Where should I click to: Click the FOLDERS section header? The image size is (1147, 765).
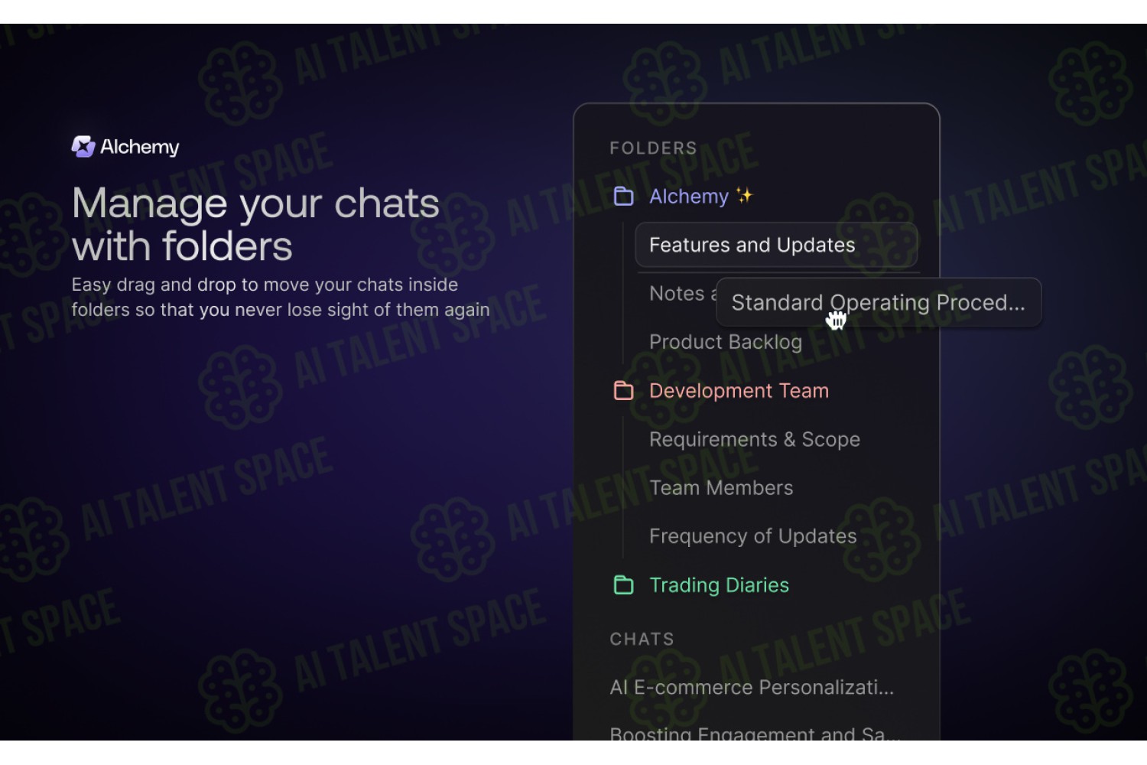653,148
